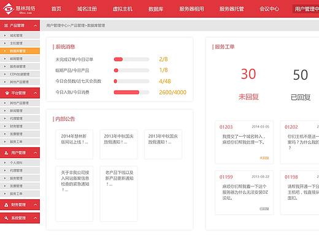Select 主机管理 in the sidebar
Viewport: 319px width, 239px height.
pyautogui.click(x=20, y=44)
